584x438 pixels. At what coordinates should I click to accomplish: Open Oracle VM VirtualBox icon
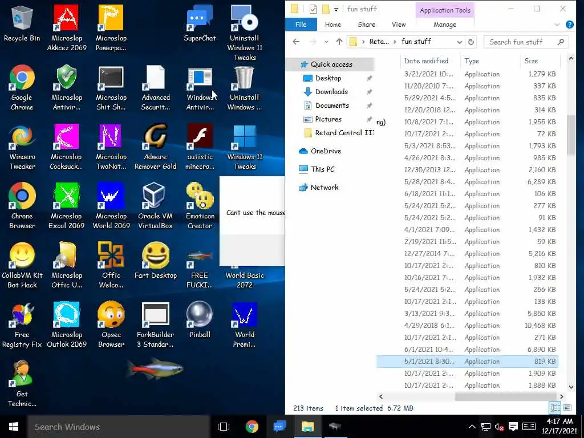tap(156, 206)
